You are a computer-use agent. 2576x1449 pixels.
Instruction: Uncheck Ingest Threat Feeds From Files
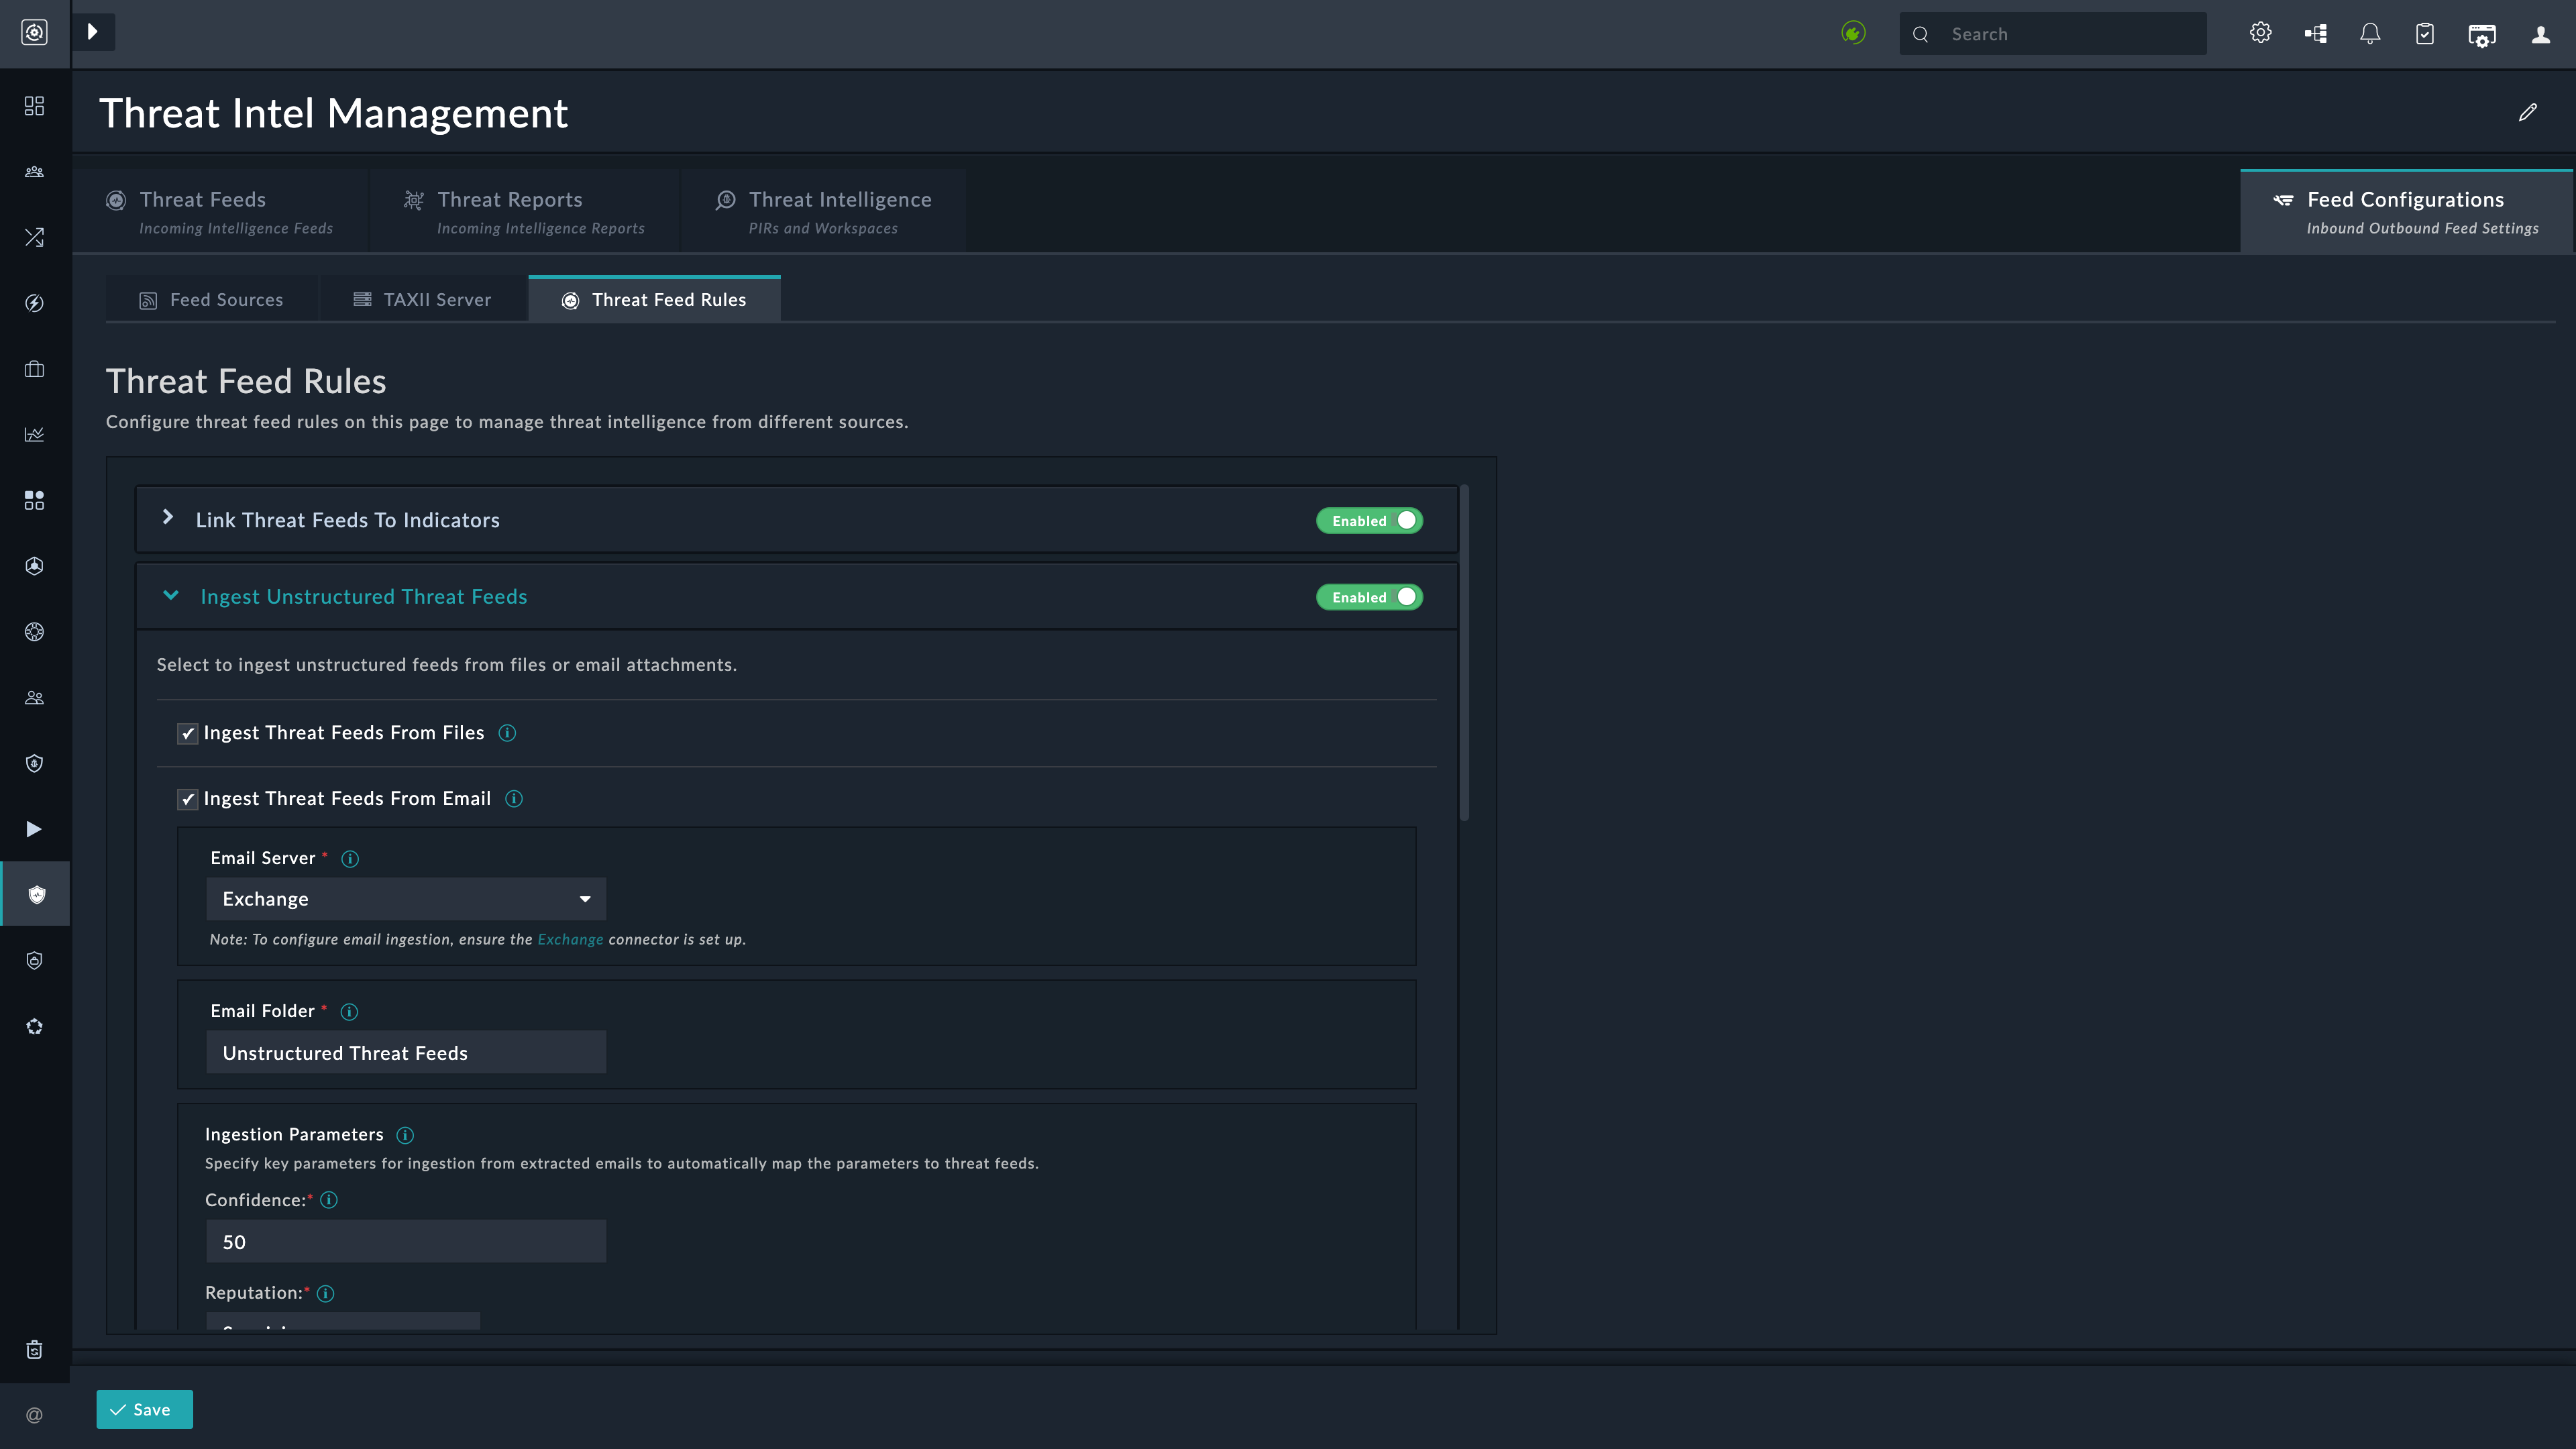(187, 733)
